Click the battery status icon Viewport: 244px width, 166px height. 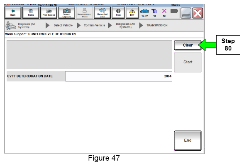174,11
